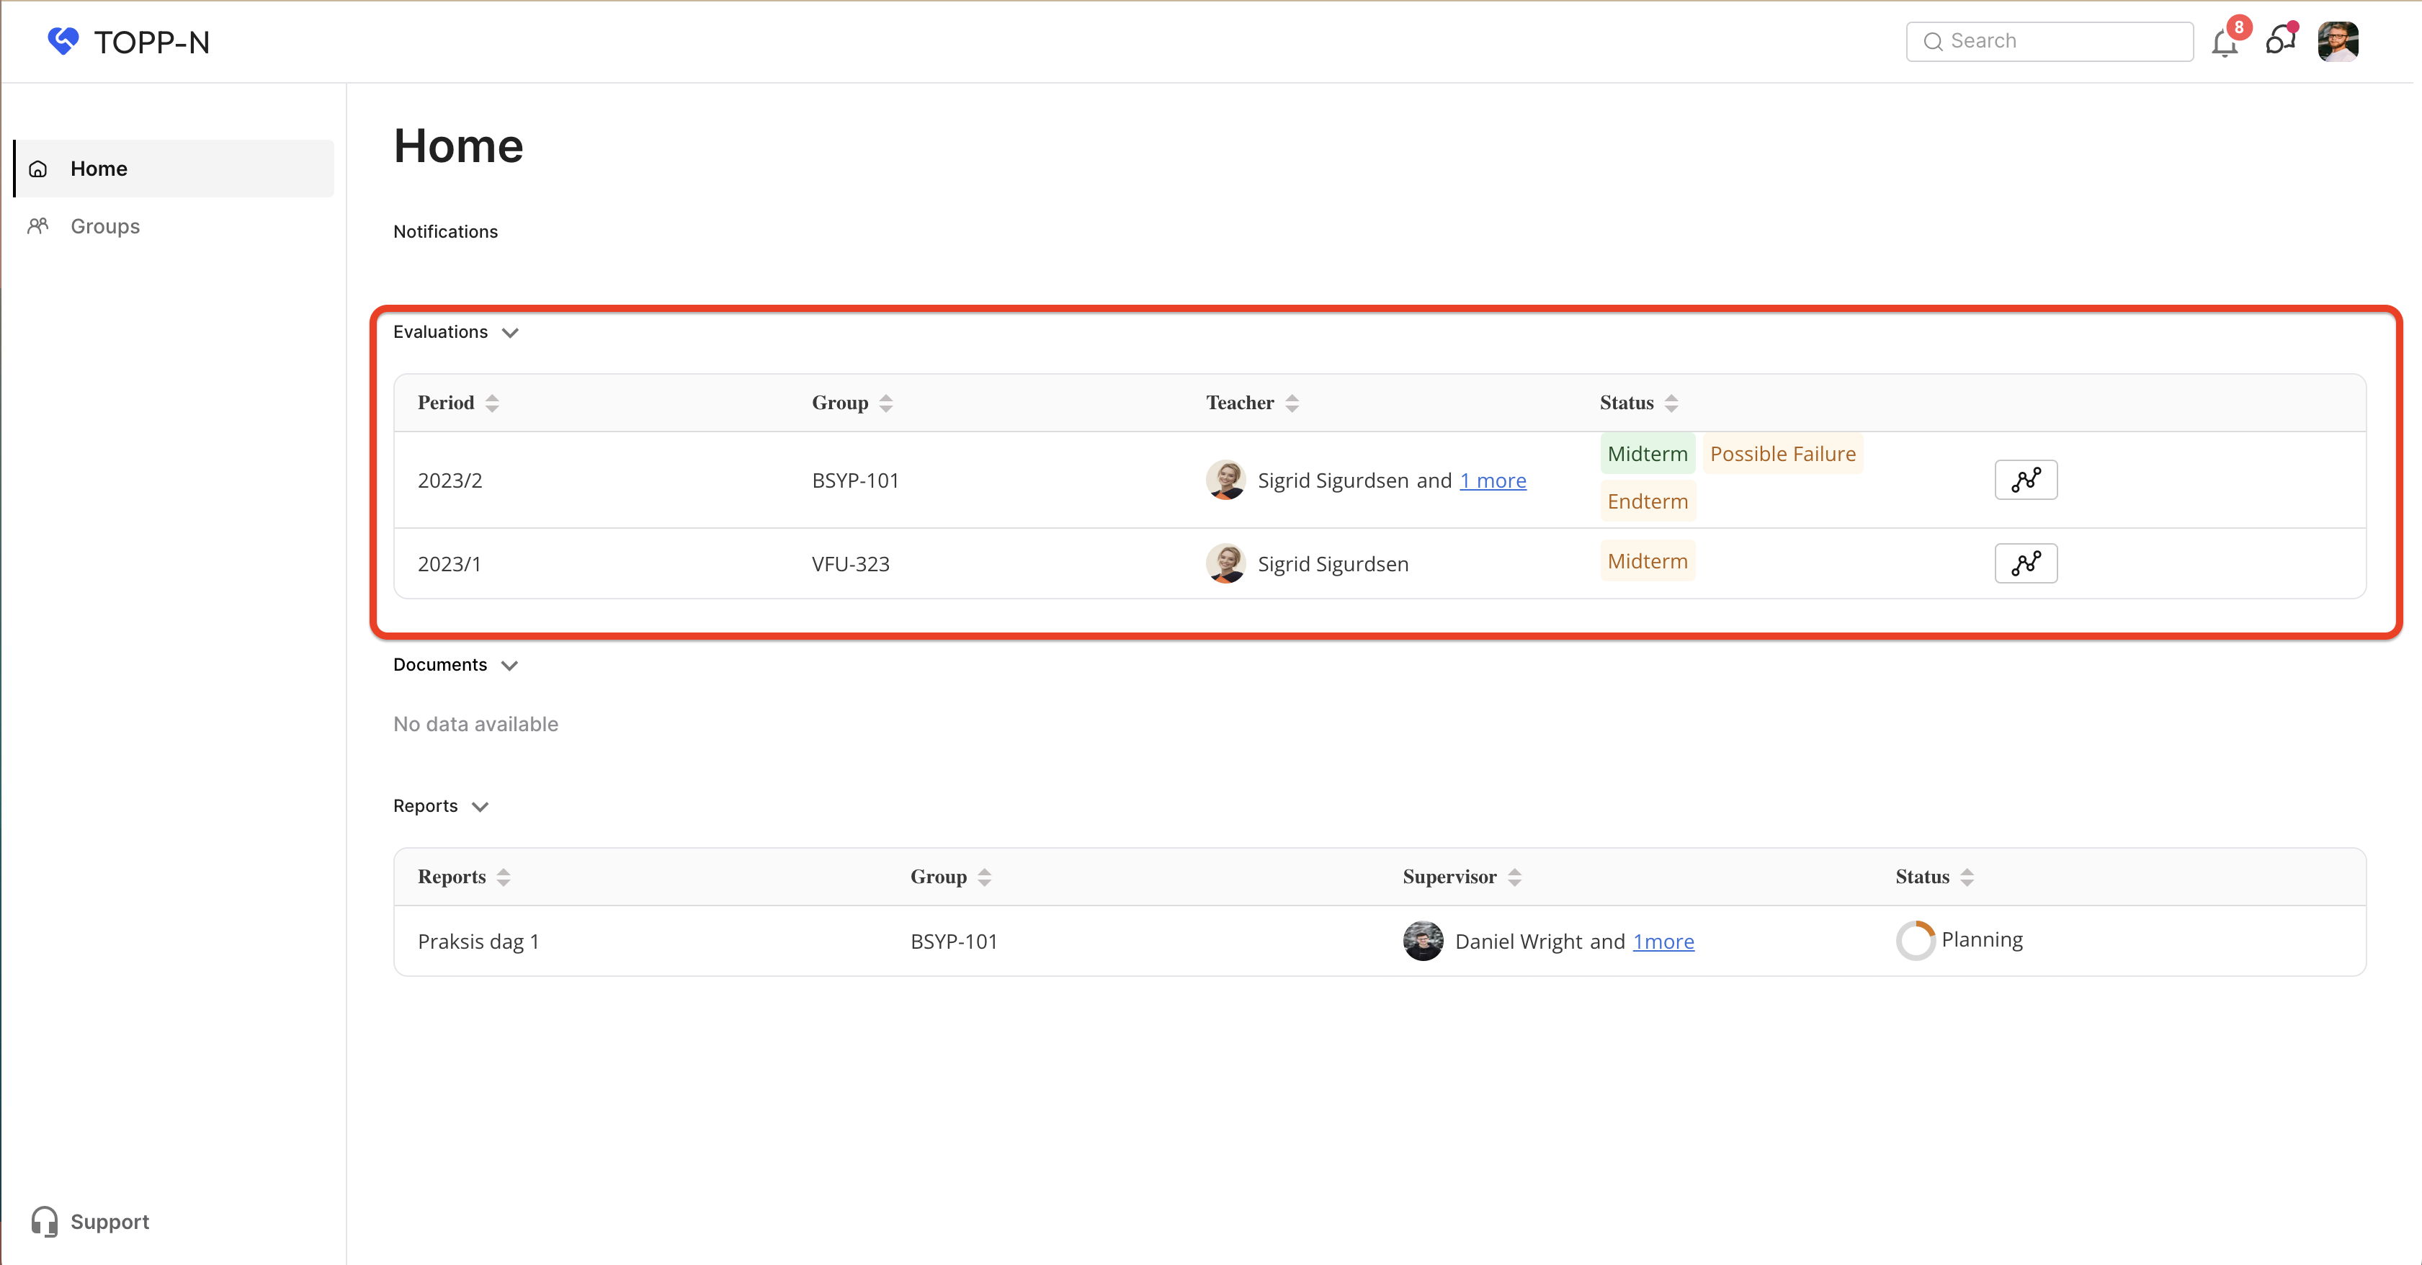Sort evaluations by Period column
This screenshot has height=1265, width=2422.
(492, 403)
